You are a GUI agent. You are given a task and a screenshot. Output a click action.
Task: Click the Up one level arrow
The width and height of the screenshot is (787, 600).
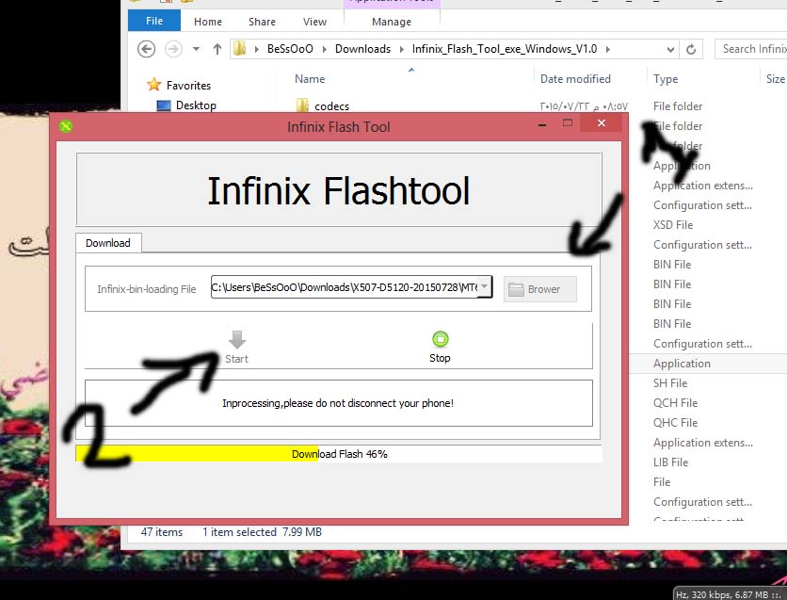pos(217,49)
